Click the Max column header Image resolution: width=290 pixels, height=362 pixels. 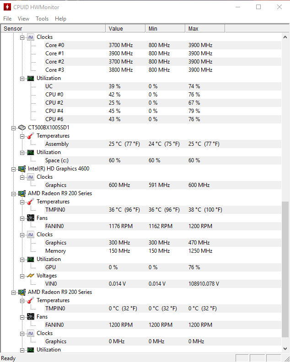click(205, 29)
